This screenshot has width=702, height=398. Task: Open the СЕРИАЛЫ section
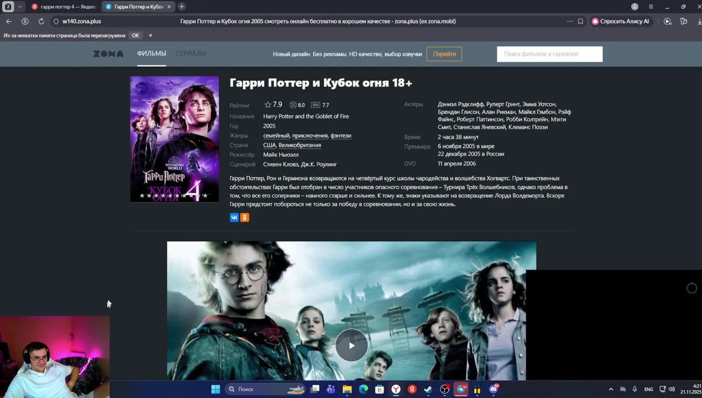(x=191, y=54)
